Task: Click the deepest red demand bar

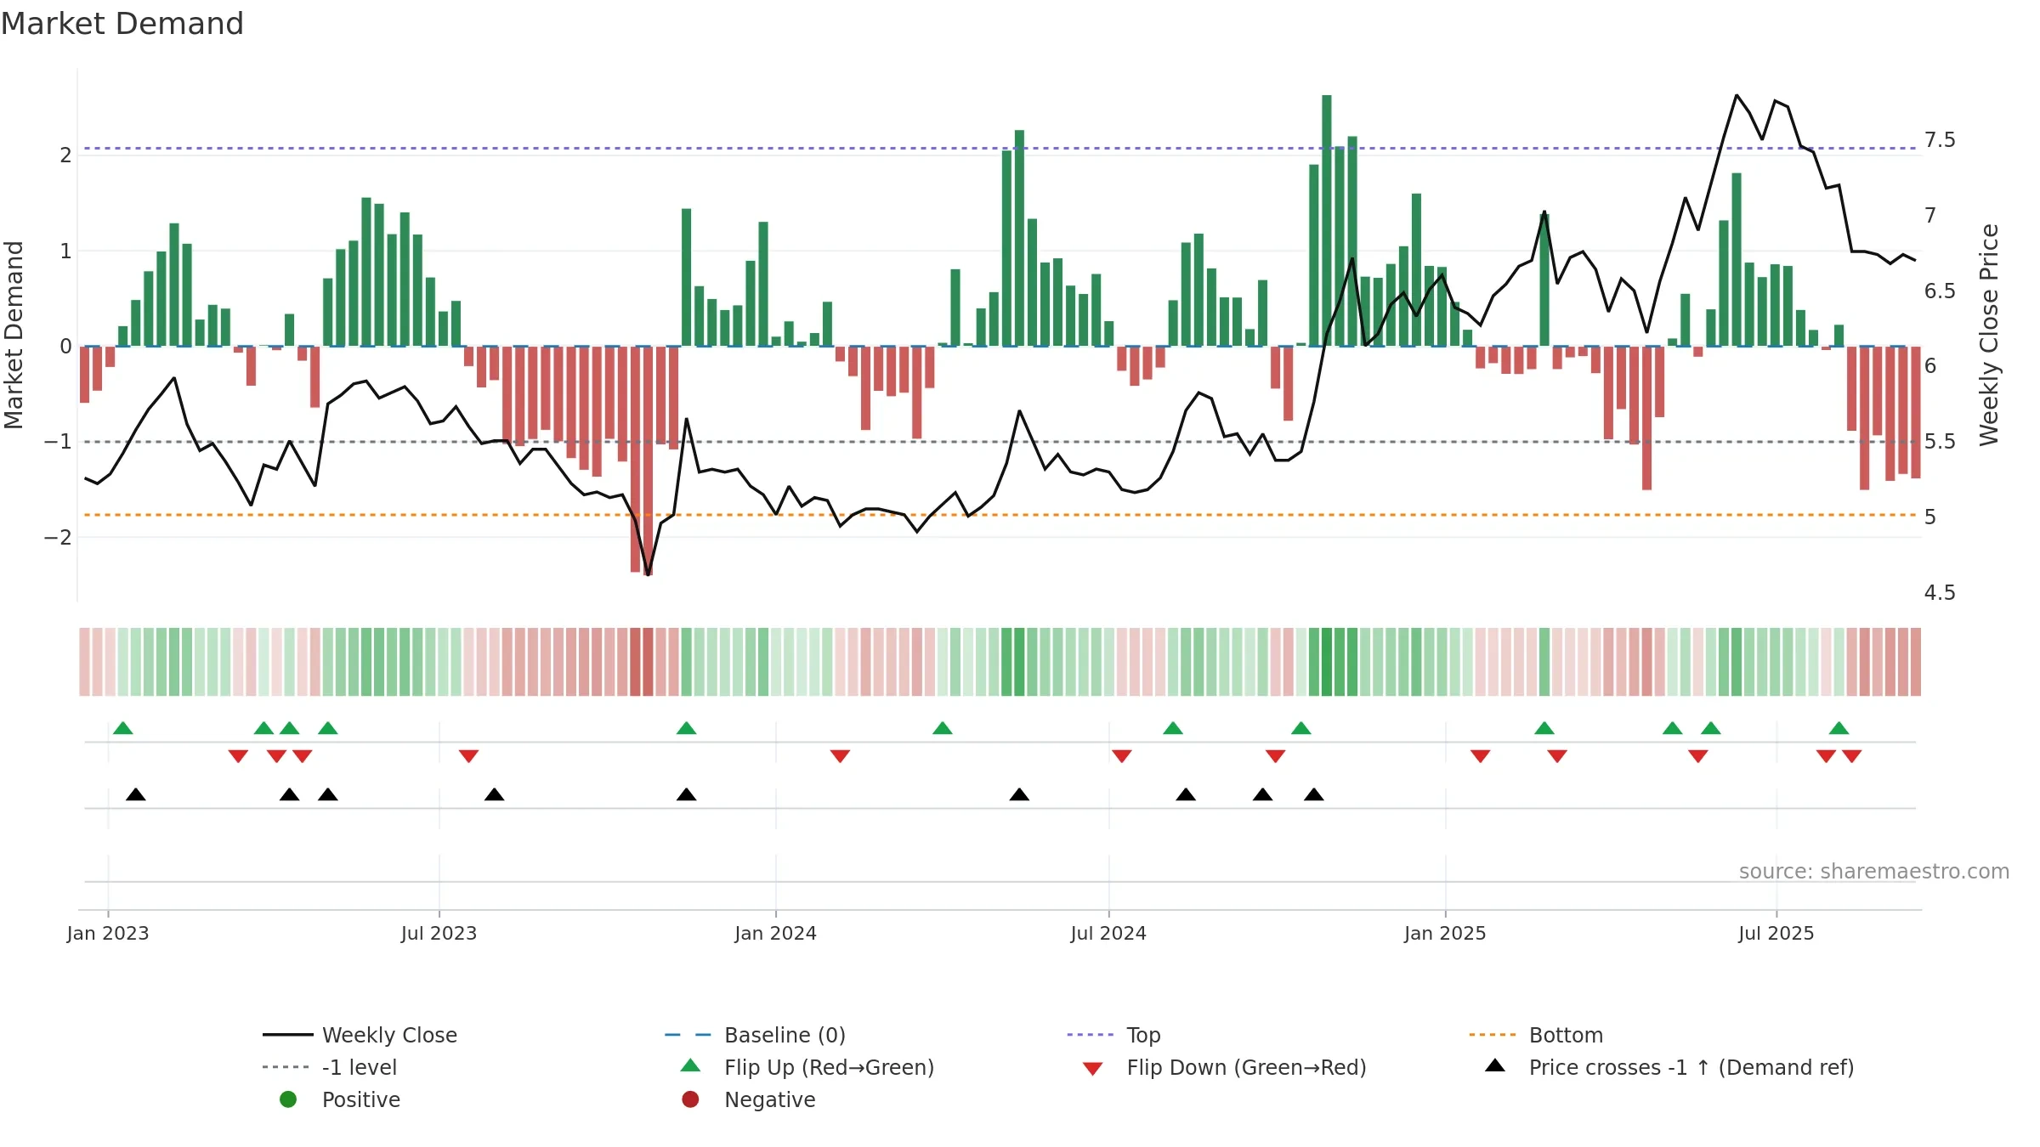Action: point(649,460)
